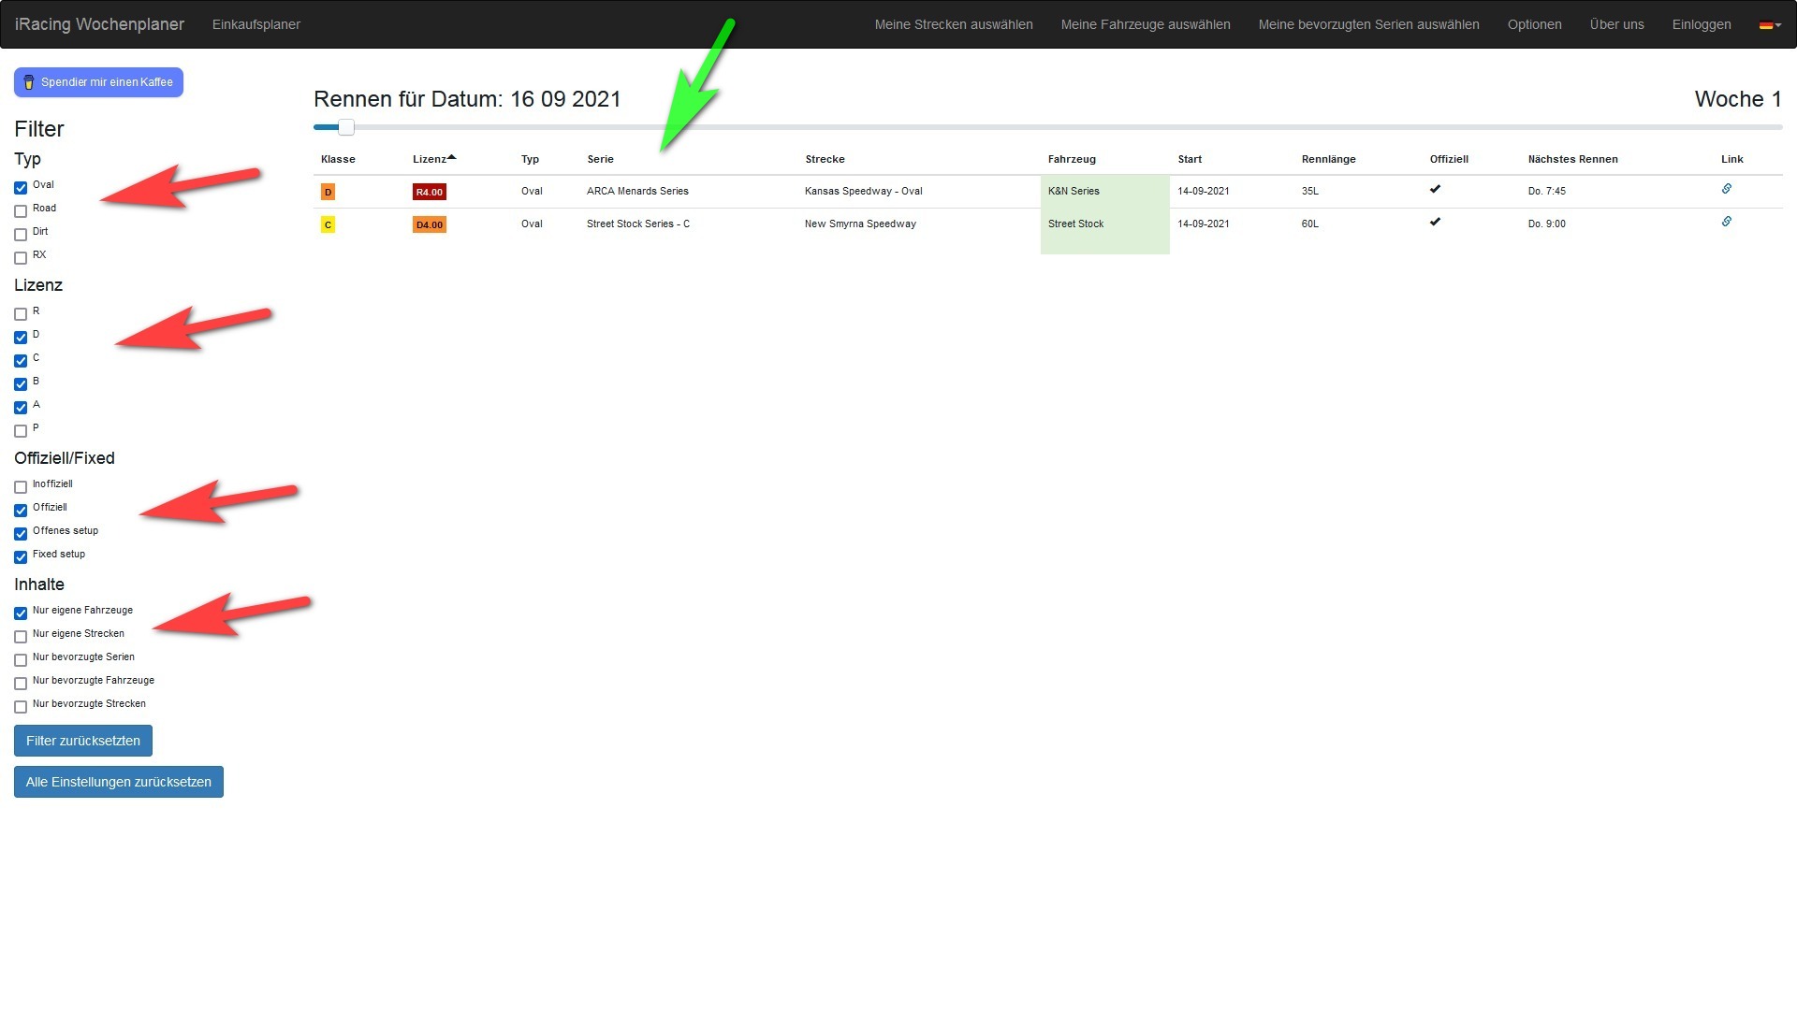Open link icon for ARCA Menards Series
Image resolution: width=1797 pixels, height=1010 pixels.
(1726, 189)
